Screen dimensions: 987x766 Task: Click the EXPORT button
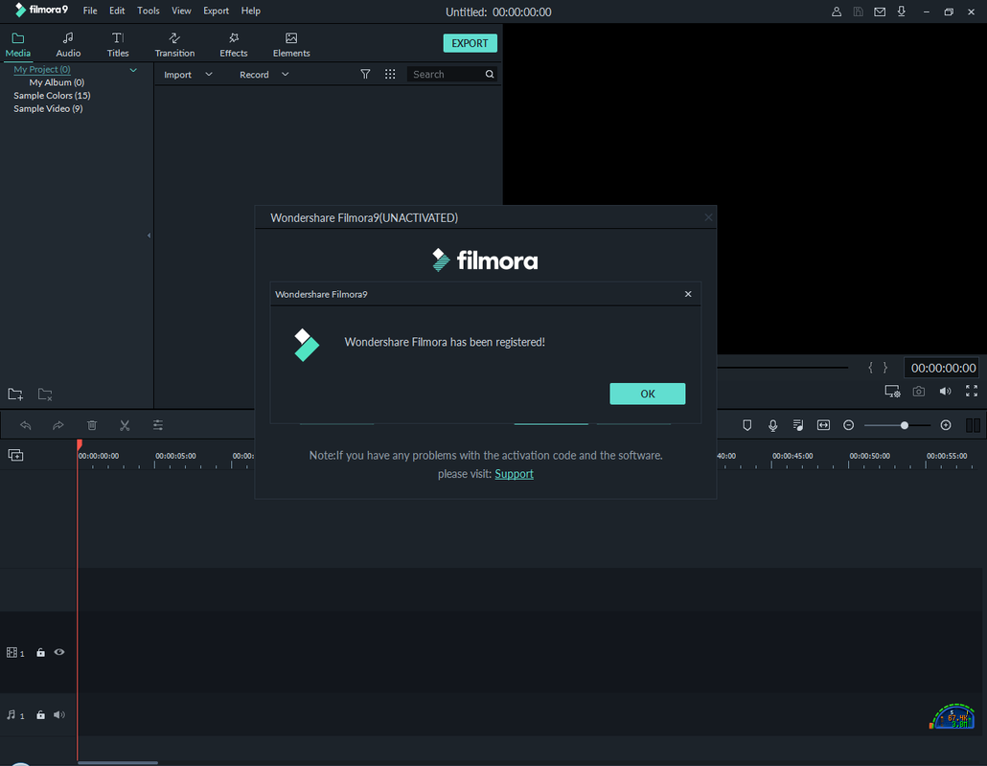click(470, 43)
